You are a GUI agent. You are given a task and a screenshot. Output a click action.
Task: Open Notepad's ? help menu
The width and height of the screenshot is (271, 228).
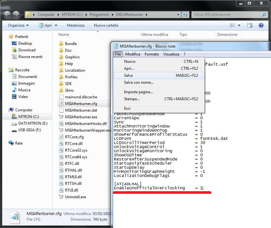point(185,54)
